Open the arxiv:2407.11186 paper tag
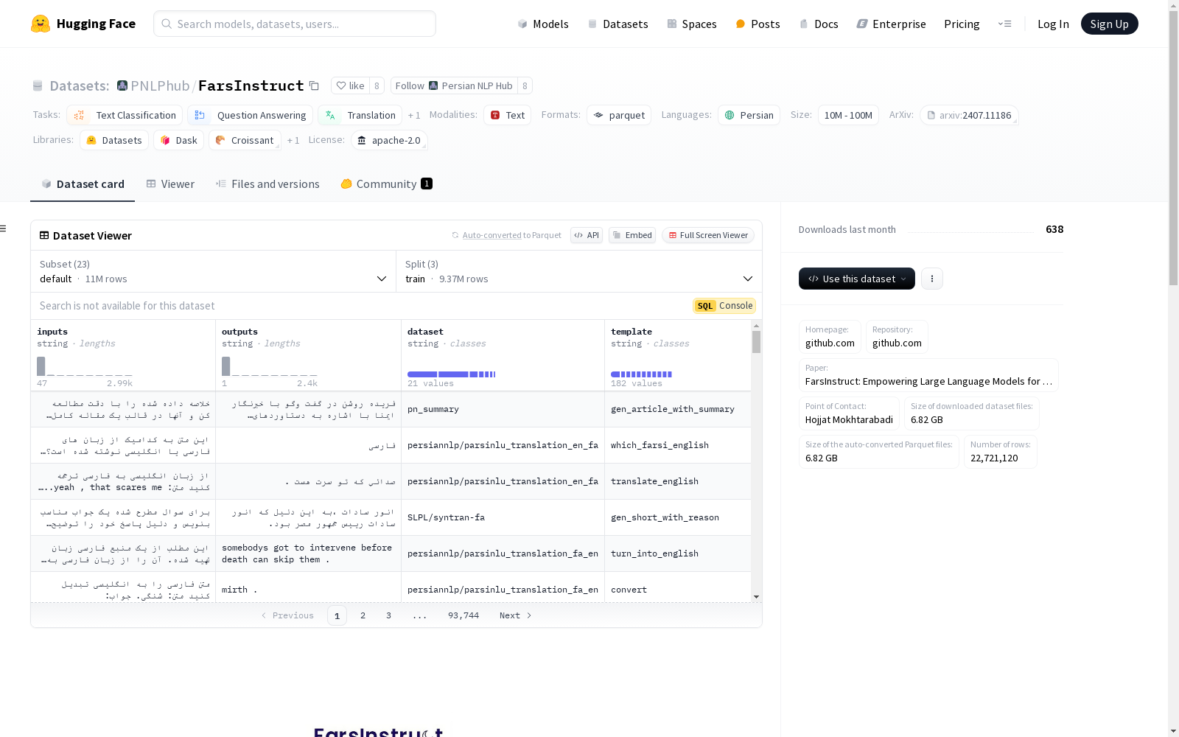 (969, 115)
